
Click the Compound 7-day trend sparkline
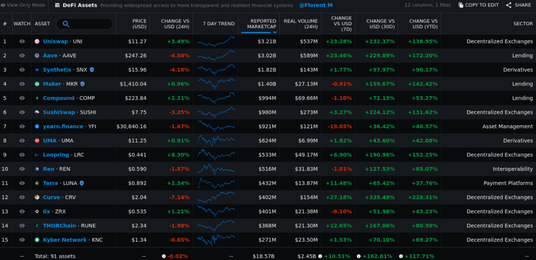(x=216, y=98)
